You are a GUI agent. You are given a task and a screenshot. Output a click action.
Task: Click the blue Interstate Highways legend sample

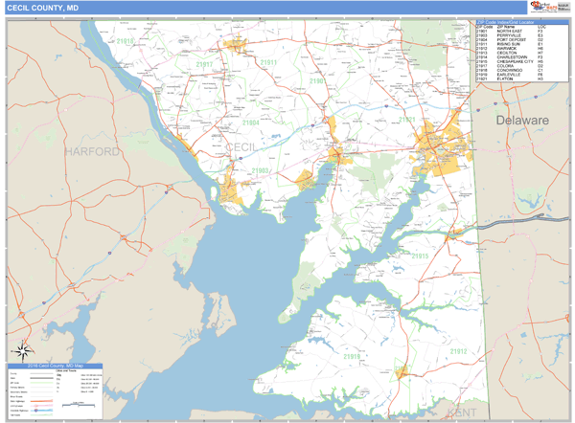click(x=41, y=411)
